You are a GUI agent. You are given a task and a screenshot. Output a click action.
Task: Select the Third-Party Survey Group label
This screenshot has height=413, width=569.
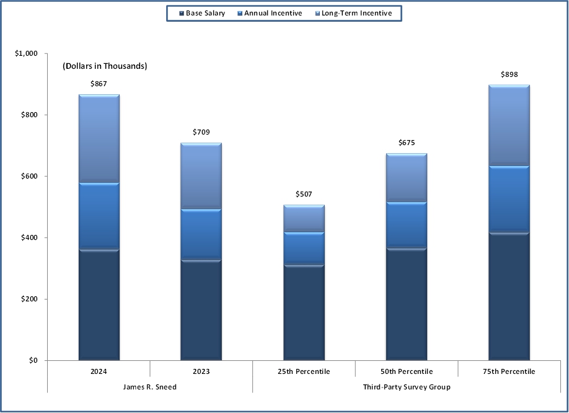pos(406,387)
